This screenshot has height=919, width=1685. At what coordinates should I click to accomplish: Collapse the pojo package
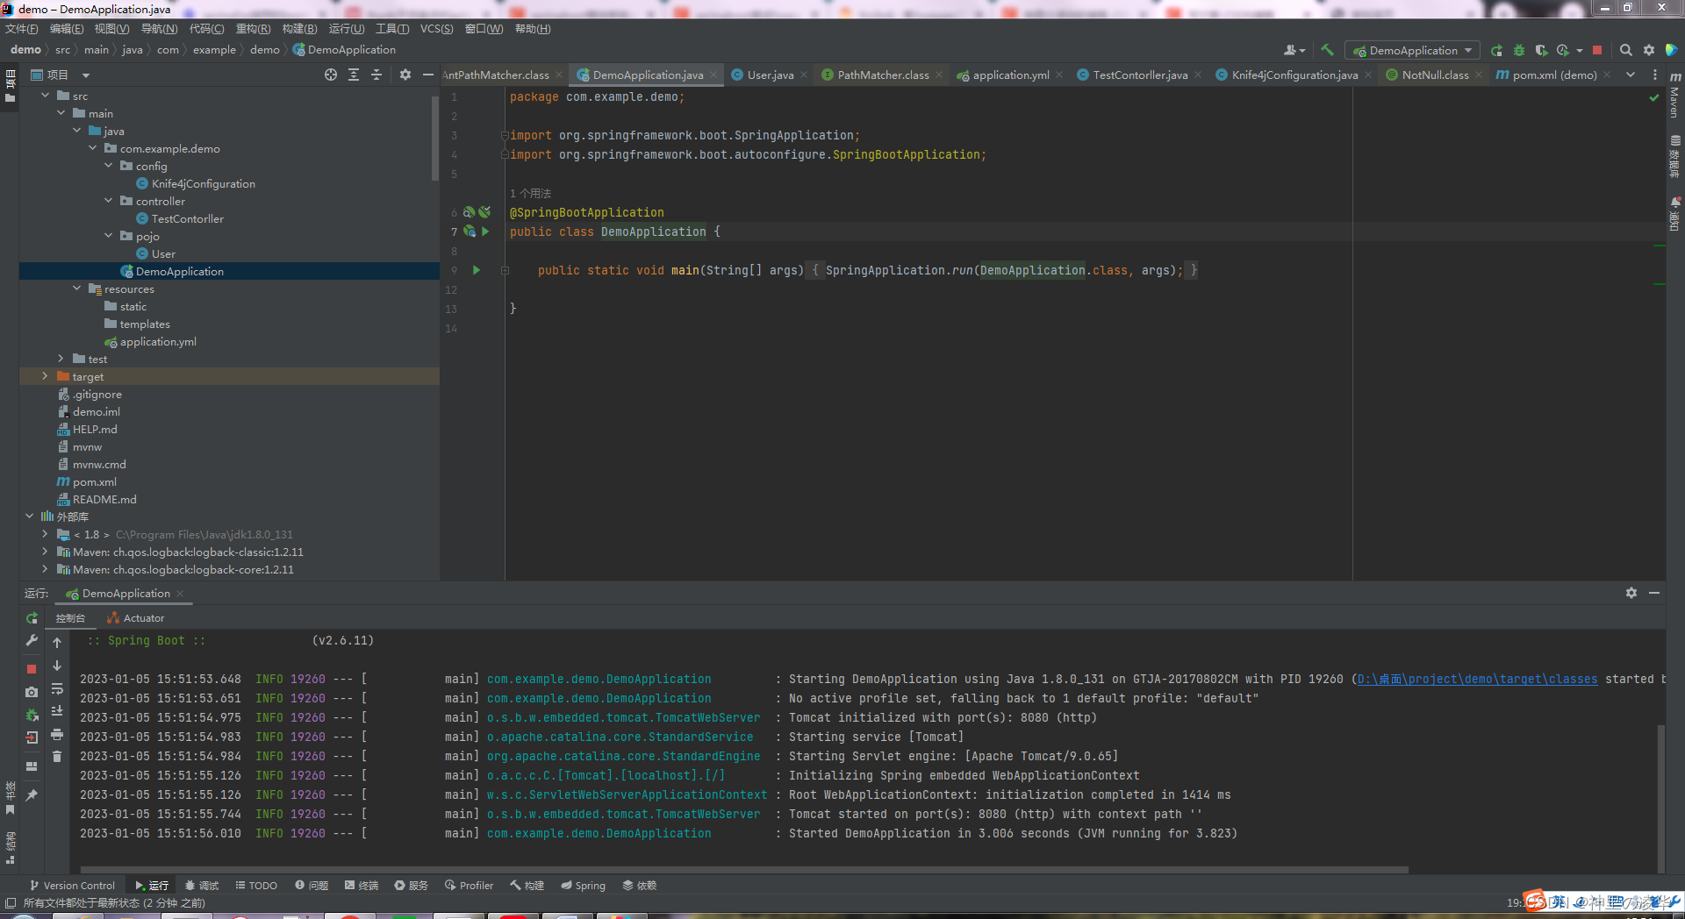[x=108, y=236]
